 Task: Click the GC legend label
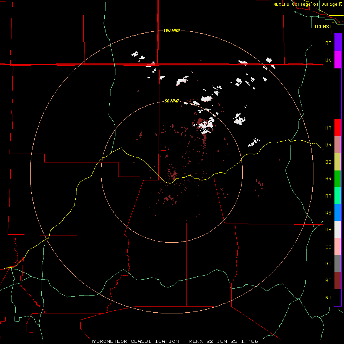click(x=328, y=263)
